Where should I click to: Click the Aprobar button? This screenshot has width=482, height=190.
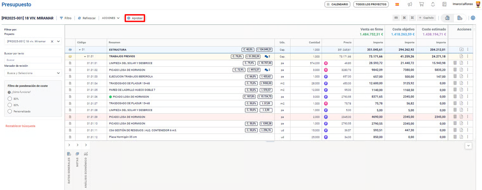135,18
